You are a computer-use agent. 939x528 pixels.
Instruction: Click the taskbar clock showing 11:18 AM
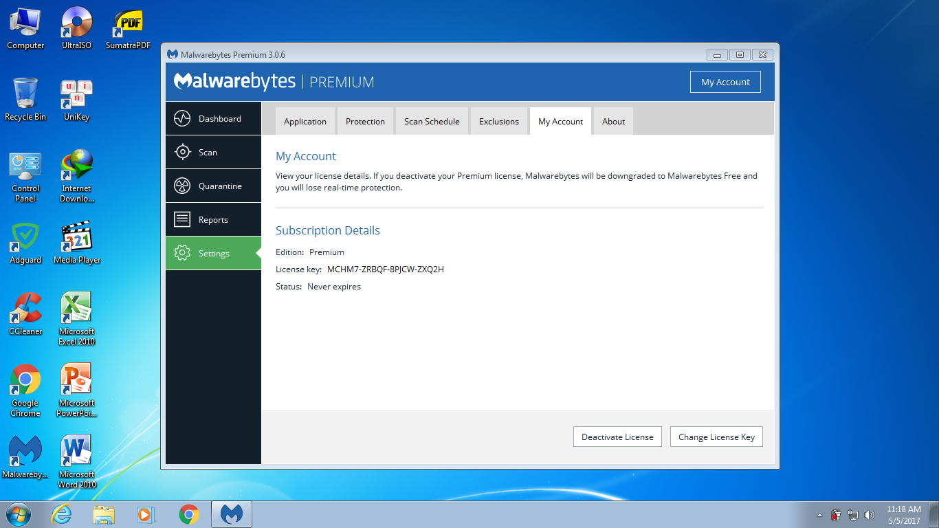903,515
